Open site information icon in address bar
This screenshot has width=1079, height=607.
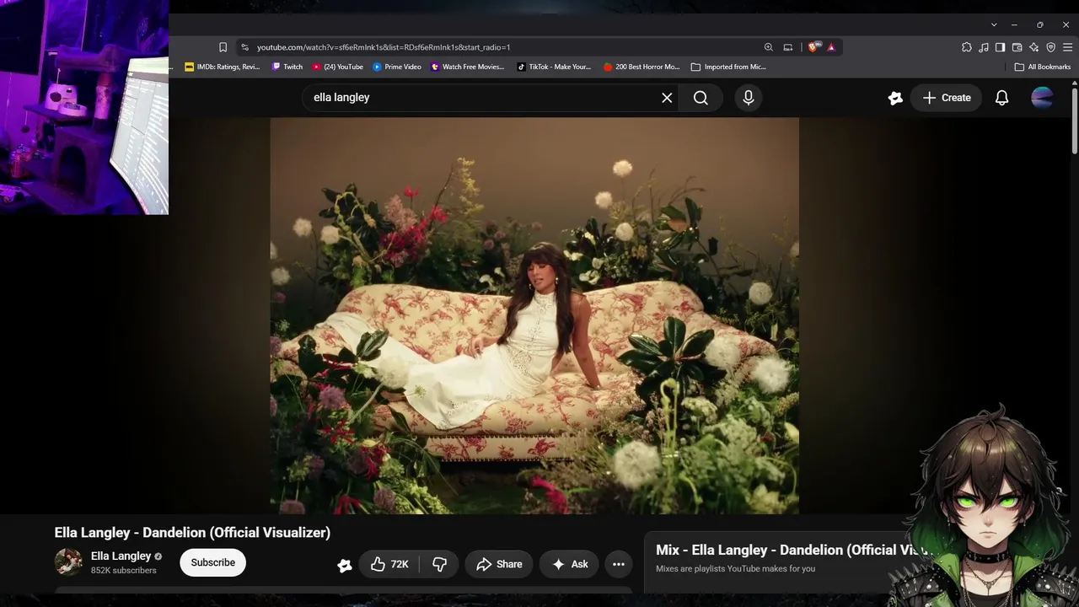[244, 47]
